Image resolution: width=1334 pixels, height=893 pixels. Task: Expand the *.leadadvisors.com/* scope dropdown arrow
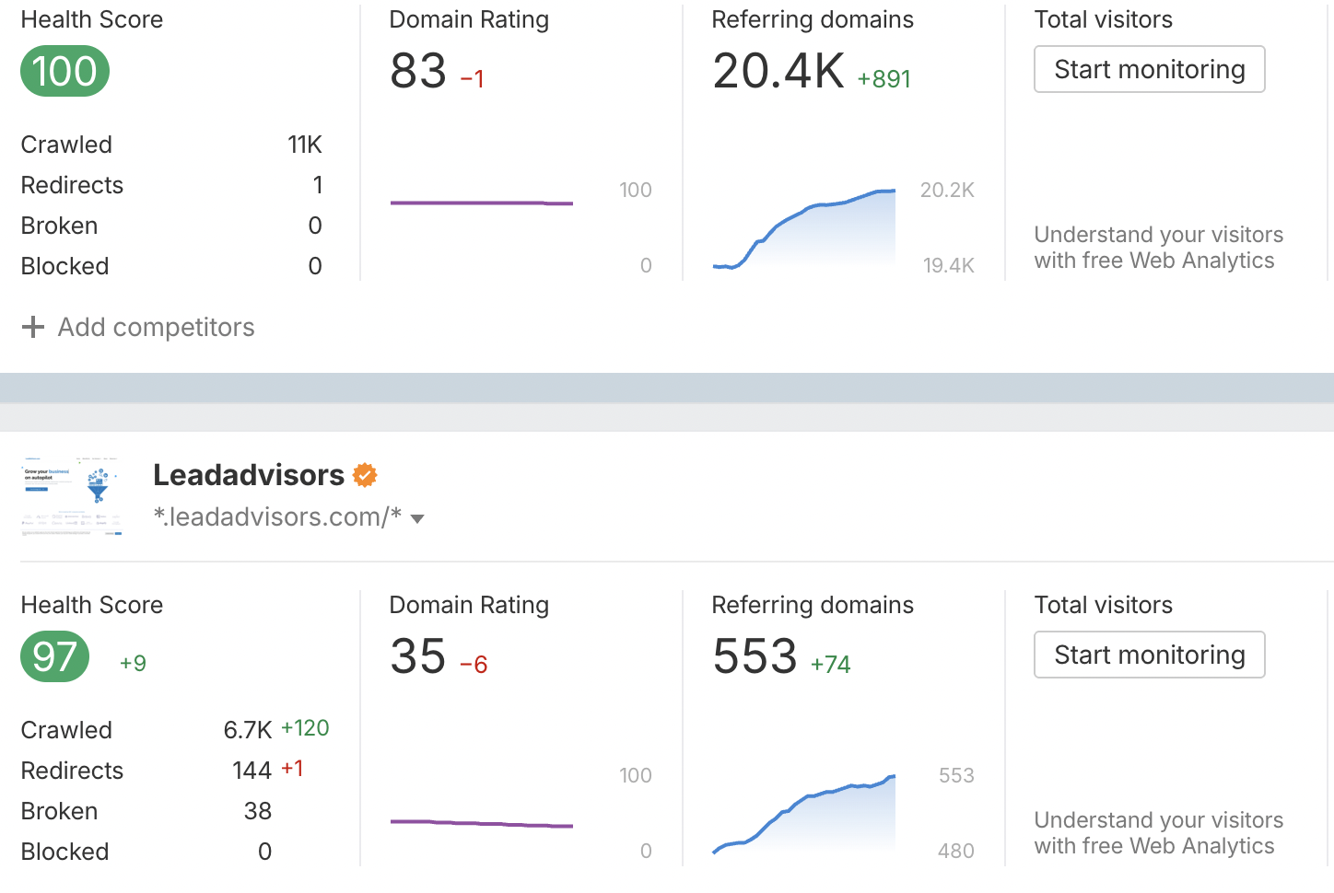pyautogui.click(x=417, y=519)
